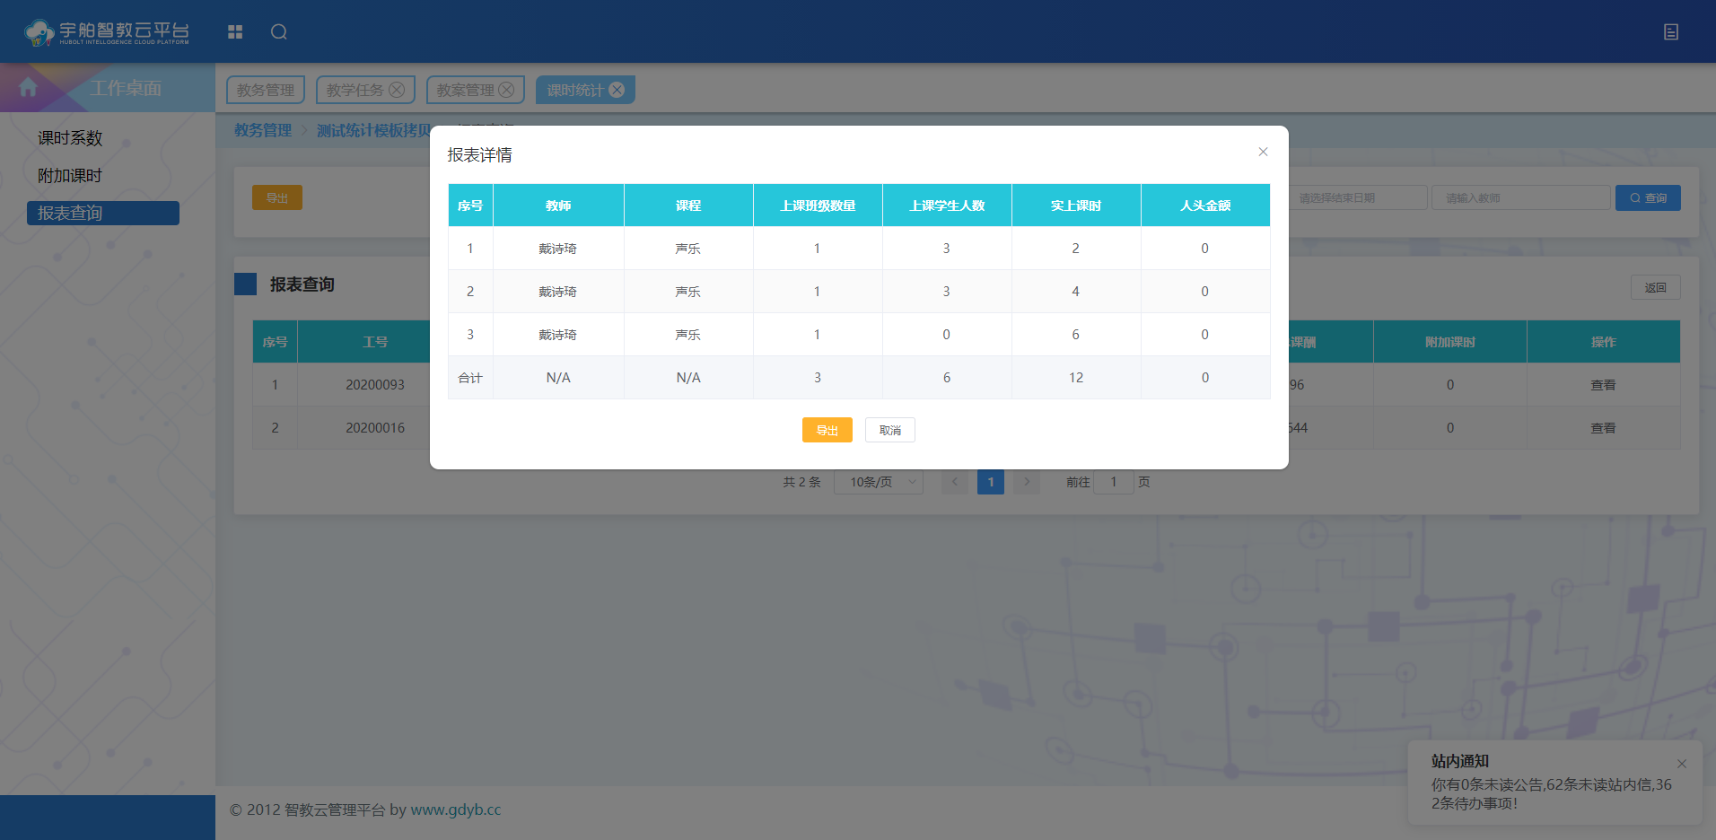Select 报表查询 in the sidebar
1716x840 pixels.
point(103,213)
